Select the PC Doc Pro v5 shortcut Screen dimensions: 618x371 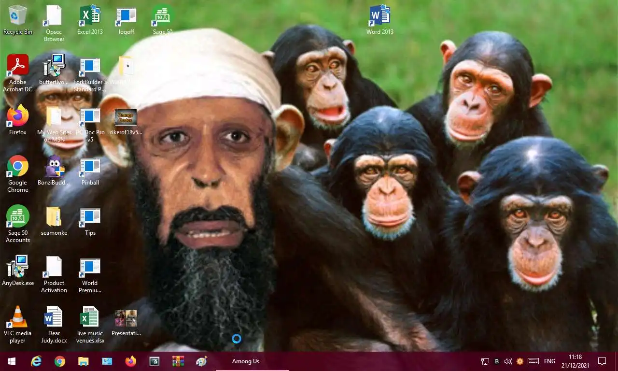90,124
